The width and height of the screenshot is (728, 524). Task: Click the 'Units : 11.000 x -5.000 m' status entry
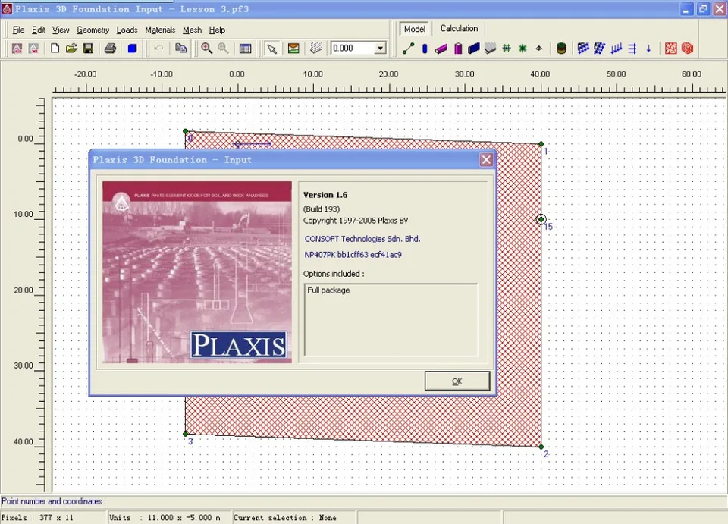point(165,517)
